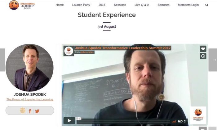Open Joshua Spodek's Twitter profile icon

37,111
